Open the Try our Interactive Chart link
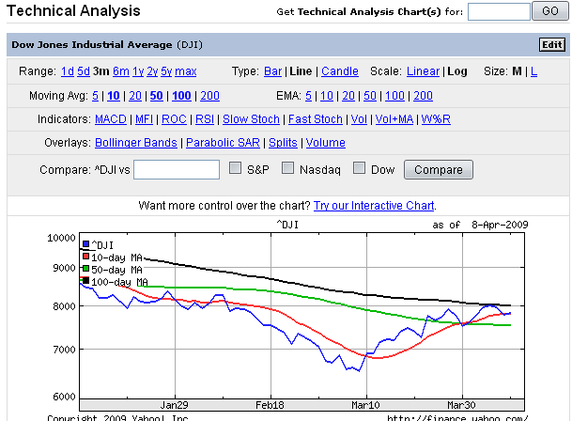 coord(374,206)
